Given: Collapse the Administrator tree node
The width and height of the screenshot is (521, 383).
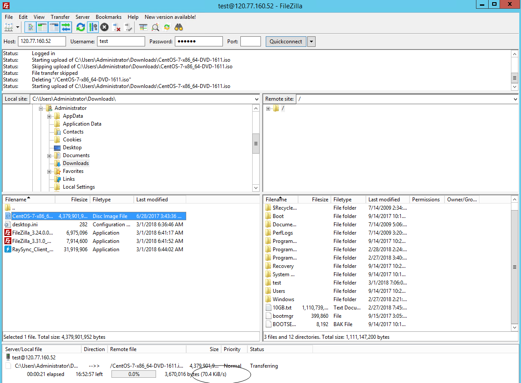Looking at the screenshot, I should (41, 109).
